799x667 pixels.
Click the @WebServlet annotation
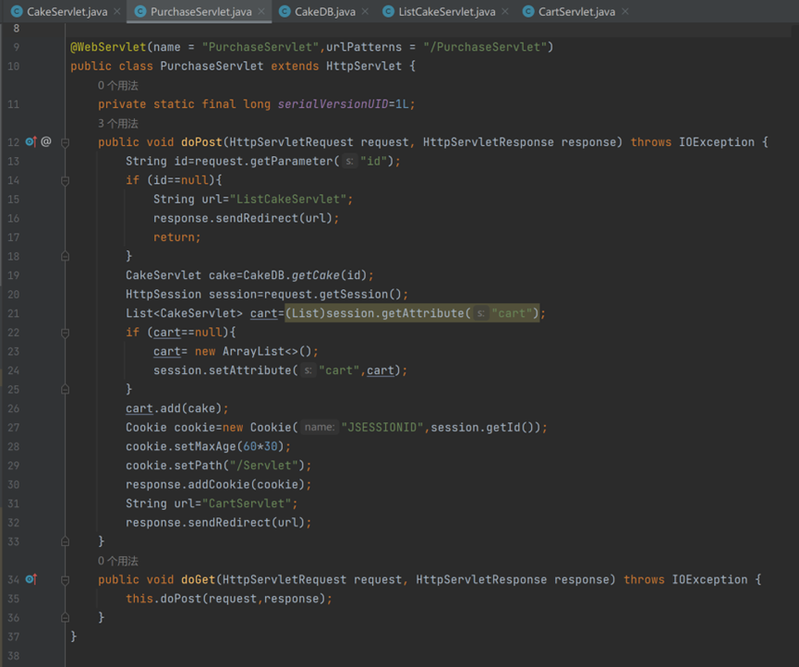[x=108, y=47]
